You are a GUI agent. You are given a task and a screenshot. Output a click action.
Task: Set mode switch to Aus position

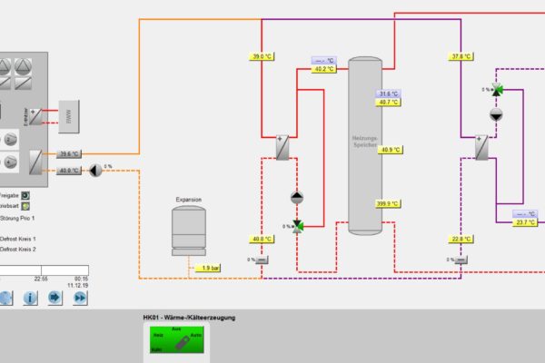click(176, 329)
